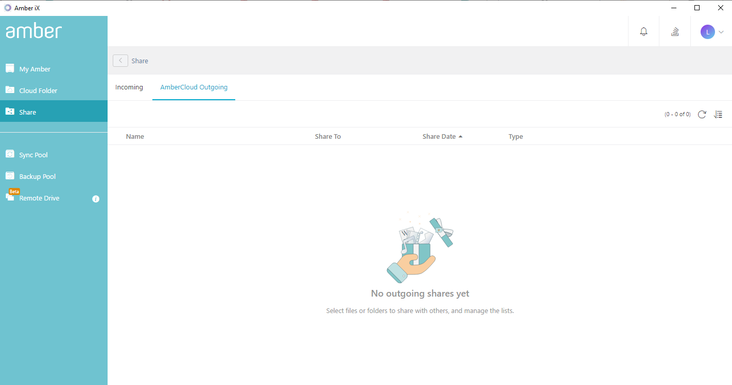Click the Amber iX title bar icon

[8, 8]
